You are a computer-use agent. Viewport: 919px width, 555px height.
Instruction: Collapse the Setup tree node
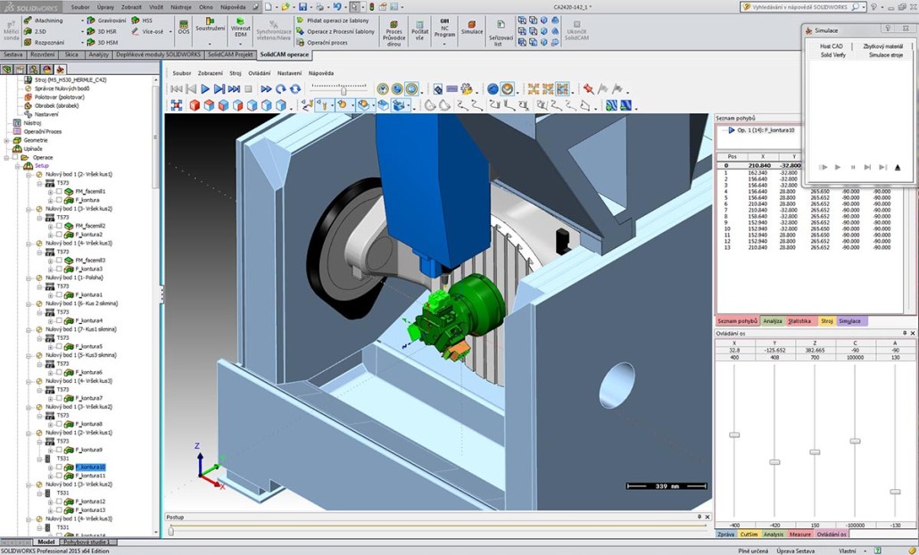[18, 166]
